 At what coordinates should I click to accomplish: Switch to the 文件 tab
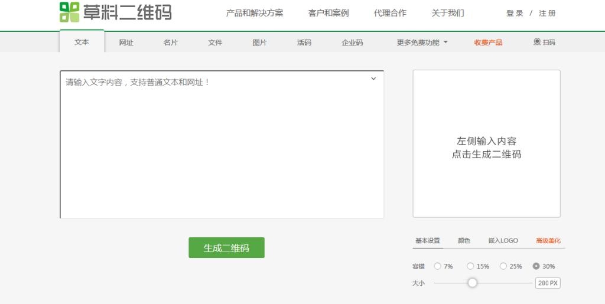coord(215,43)
